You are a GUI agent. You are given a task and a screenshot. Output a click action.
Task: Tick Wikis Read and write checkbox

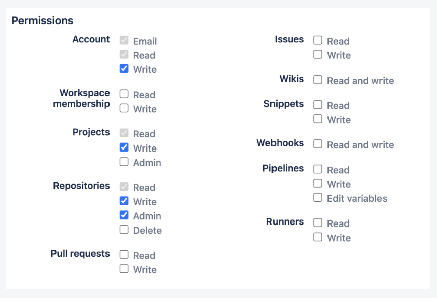[317, 80]
